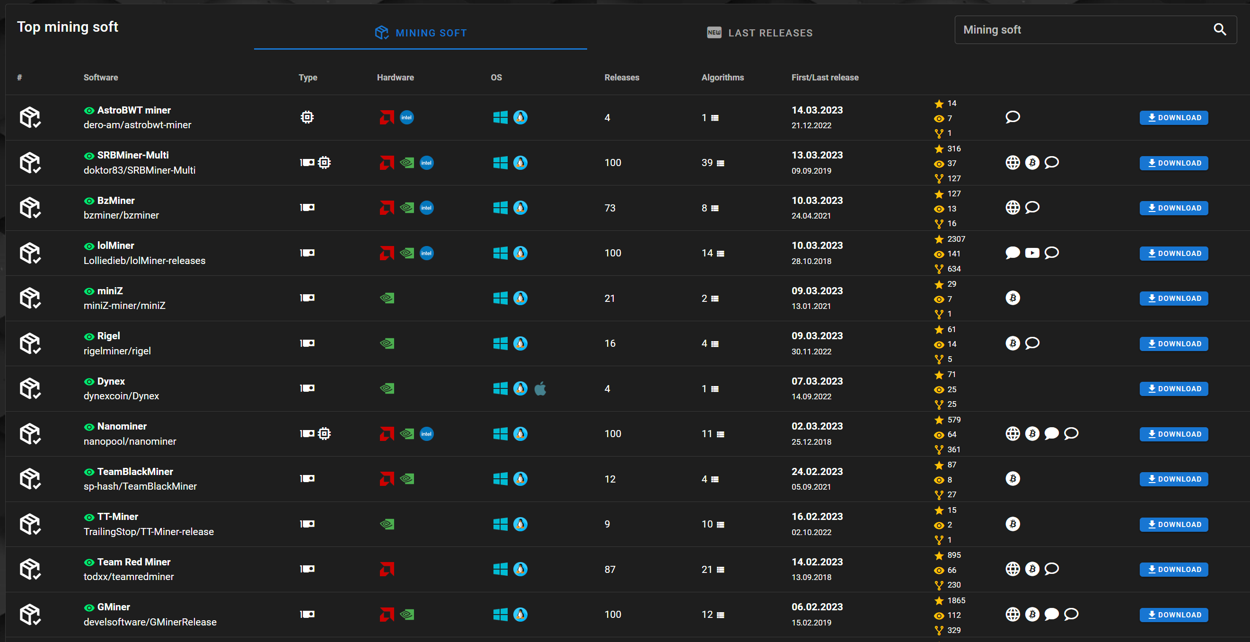Open the YouTube icon for lolMiner
Image resolution: width=1250 pixels, height=642 pixels.
tap(1031, 253)
